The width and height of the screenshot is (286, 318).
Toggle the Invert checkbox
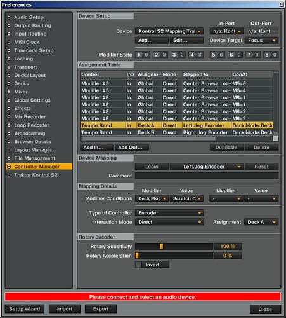click(138, 265)
